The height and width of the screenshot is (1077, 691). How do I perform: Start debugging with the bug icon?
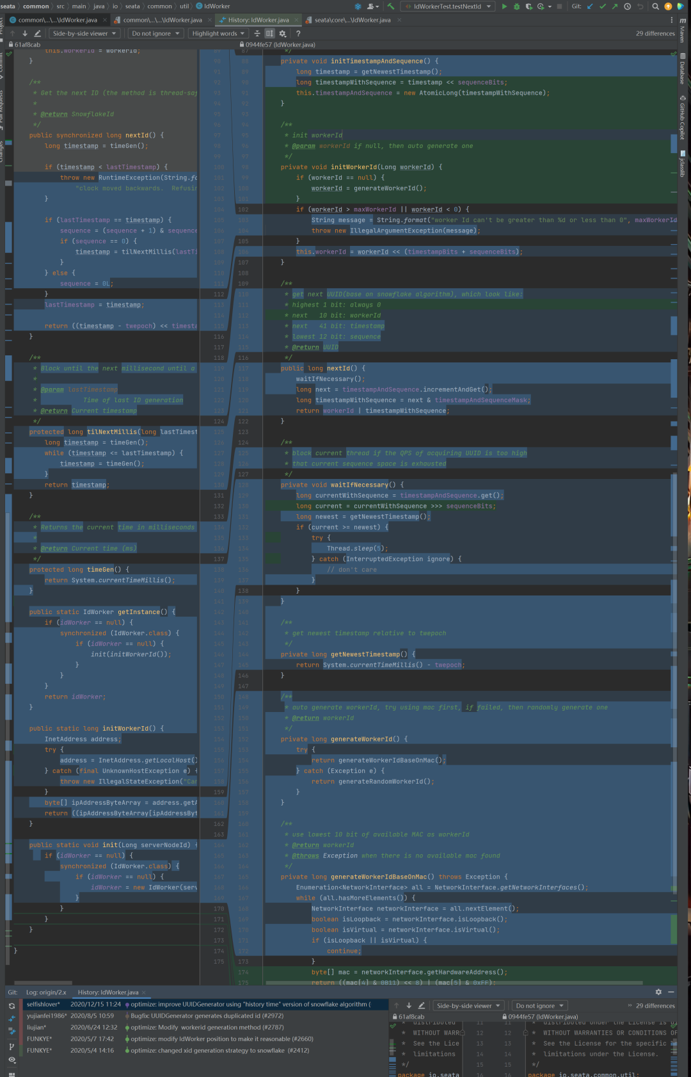516,6
